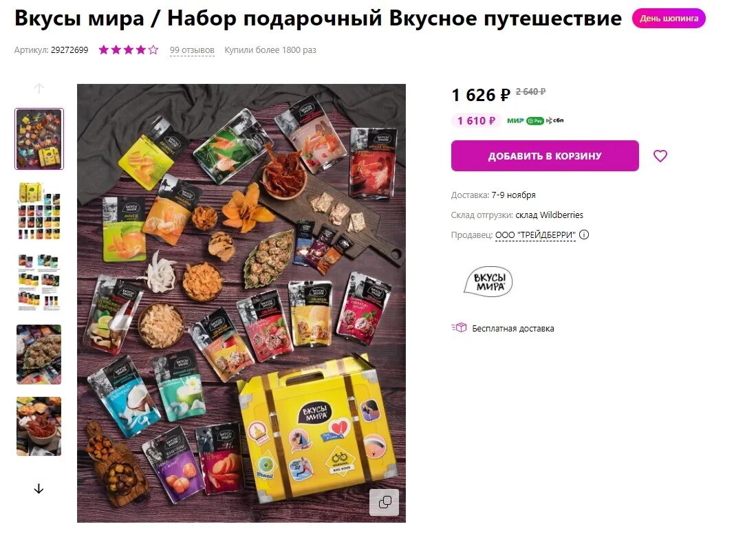The image size is (756, 544).
Task: Click the День шопинга badge
Action: [x=669, y=19]
